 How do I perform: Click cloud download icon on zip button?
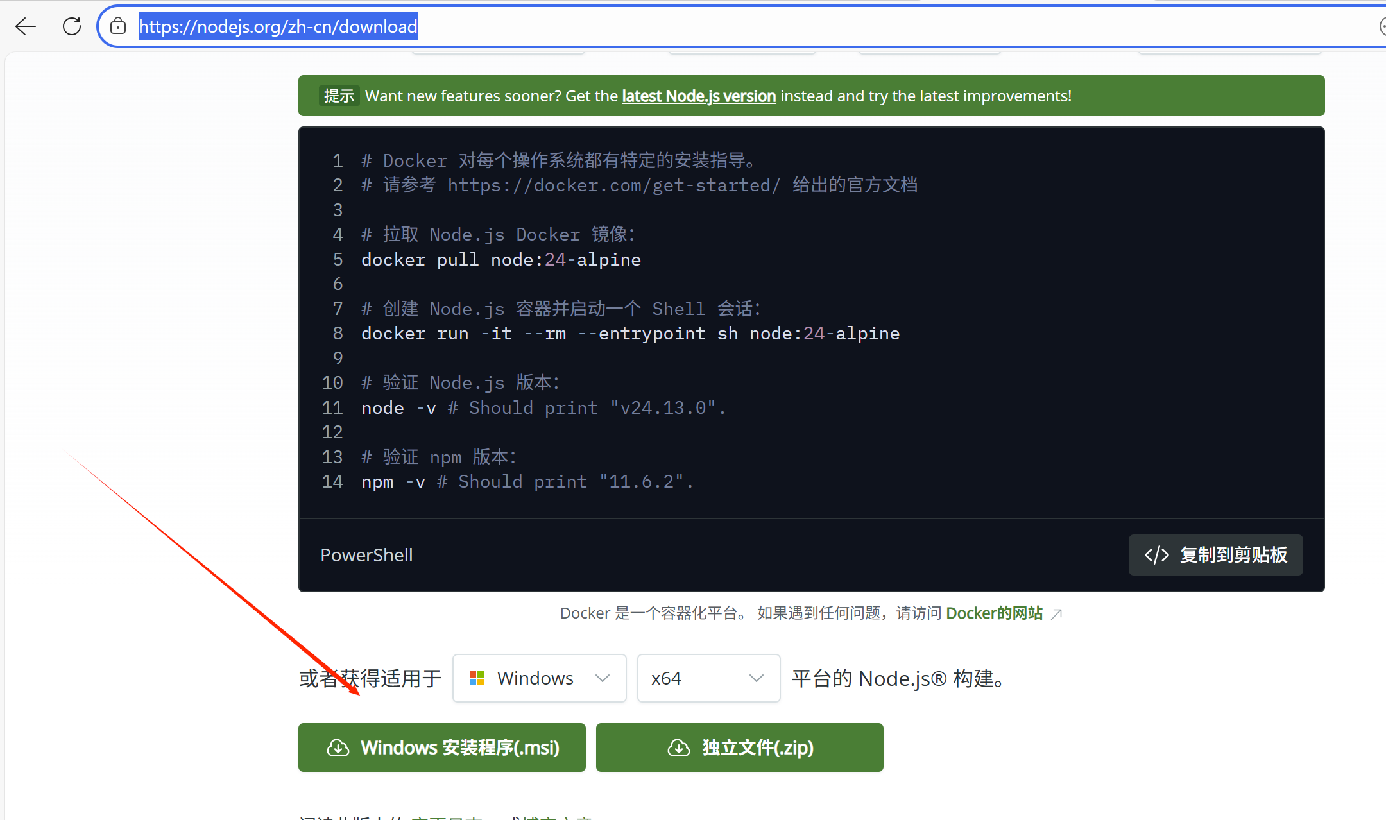point(679,747)
